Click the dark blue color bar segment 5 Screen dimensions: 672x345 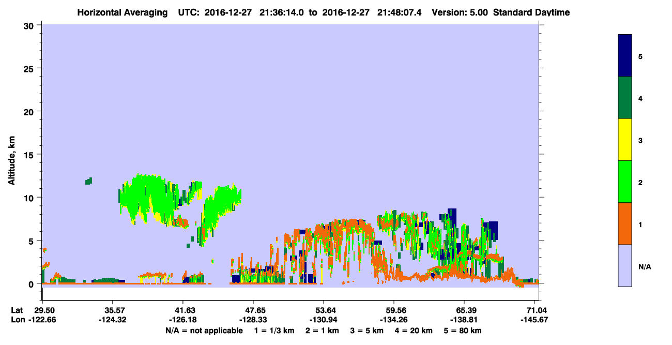click(625, 56)
